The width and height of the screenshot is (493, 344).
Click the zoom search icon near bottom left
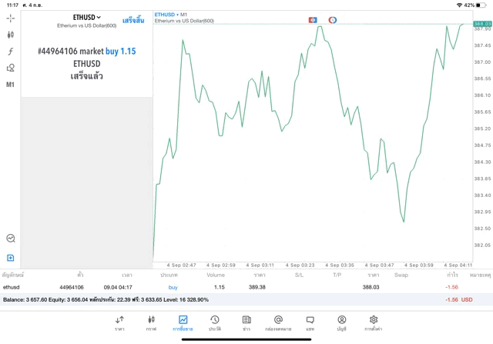(10, 239)
